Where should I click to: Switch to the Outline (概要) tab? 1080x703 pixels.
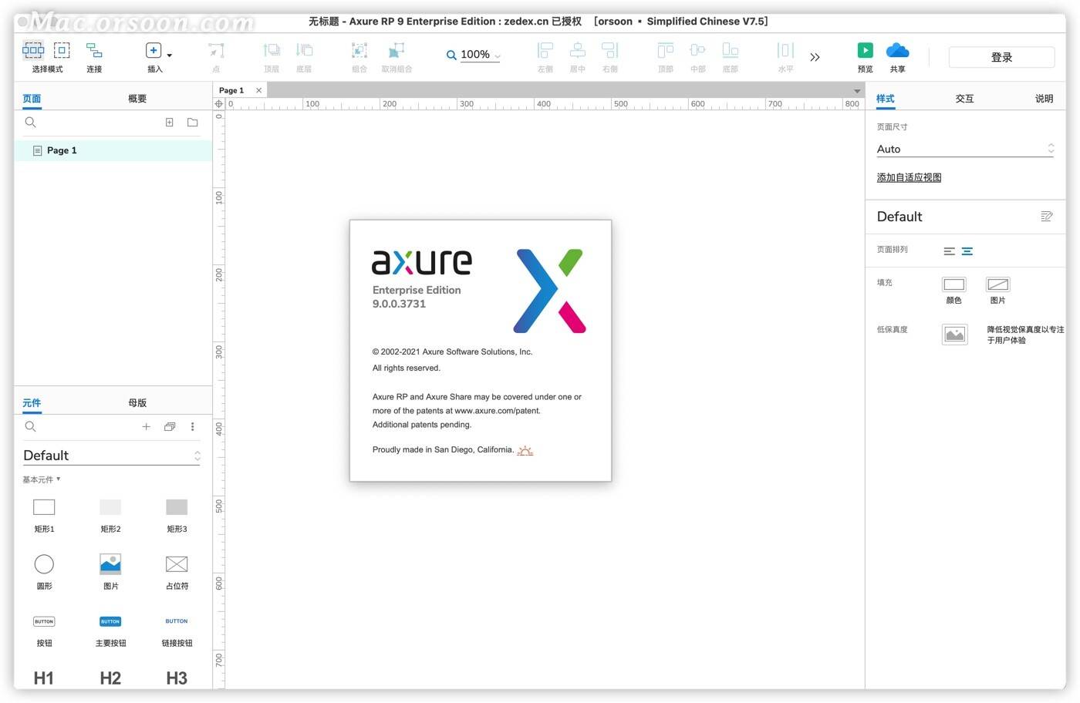[137, 99]
